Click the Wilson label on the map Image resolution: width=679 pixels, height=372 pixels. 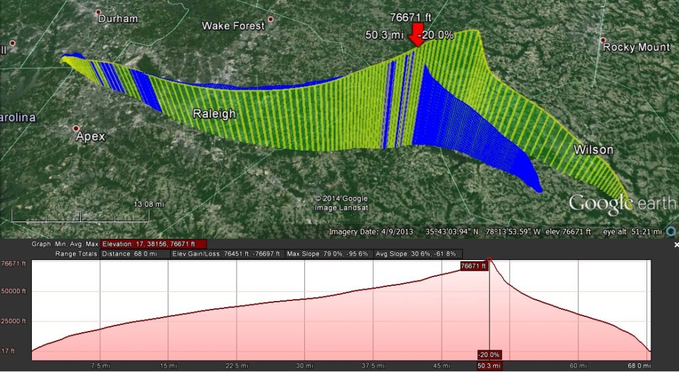point(593,150)
